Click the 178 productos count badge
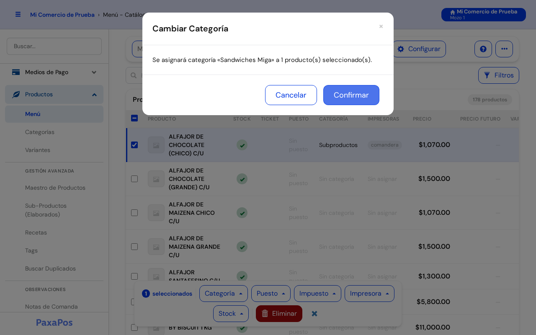This screenshot has height=335, width=536. point(490,100)
